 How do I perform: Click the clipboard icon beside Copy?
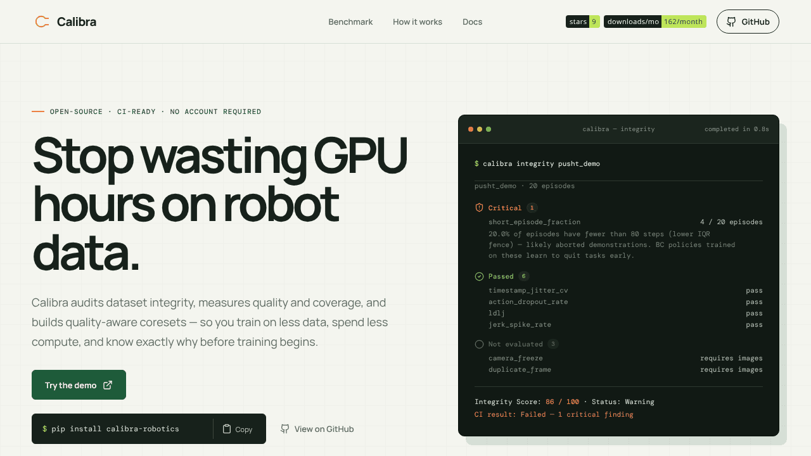click(227, 429)
